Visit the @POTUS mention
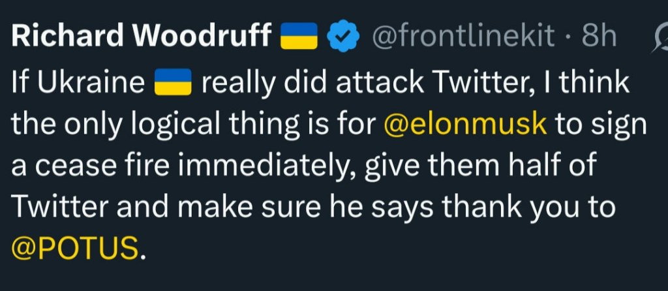Image resolution: width=668 pixels, height=291 pixels. click(75, 249)
